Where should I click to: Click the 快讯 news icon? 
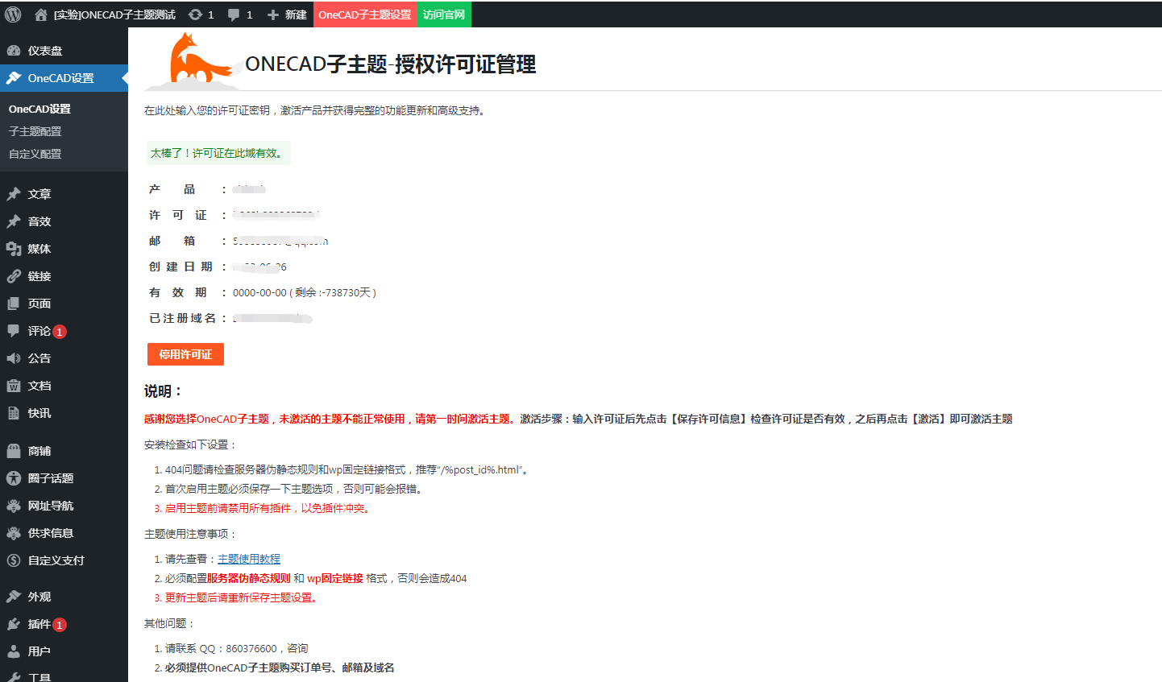(14, 413)
